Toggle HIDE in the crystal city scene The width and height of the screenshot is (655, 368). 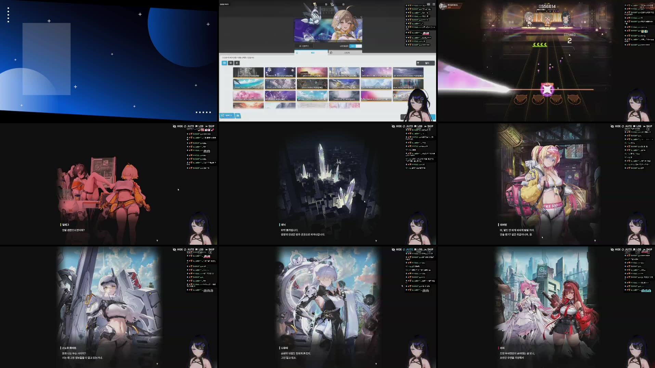coord(397,126)
